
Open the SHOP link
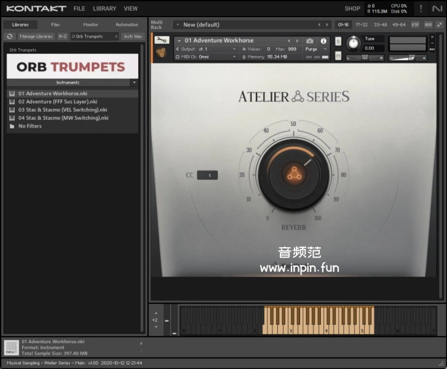point(352,9)
